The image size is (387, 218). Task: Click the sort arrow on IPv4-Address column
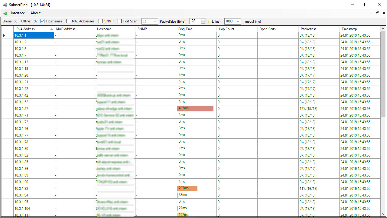click(x=51, y=29)
